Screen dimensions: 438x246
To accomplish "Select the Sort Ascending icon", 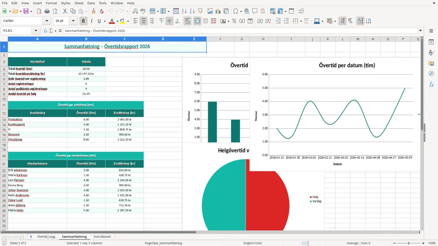I will pos(184,11).
